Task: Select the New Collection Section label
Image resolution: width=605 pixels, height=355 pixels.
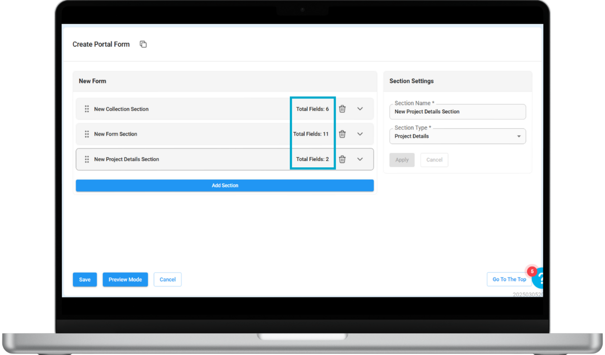Action: coord(122,109)
